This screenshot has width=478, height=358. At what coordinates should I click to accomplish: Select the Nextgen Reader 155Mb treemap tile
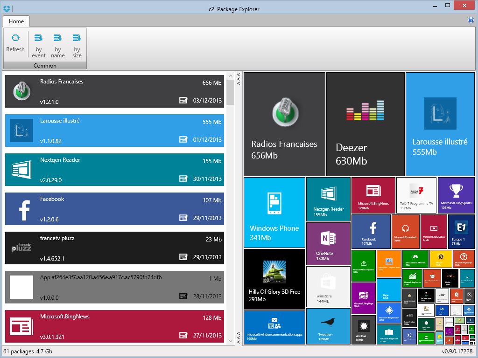[328, 199]
